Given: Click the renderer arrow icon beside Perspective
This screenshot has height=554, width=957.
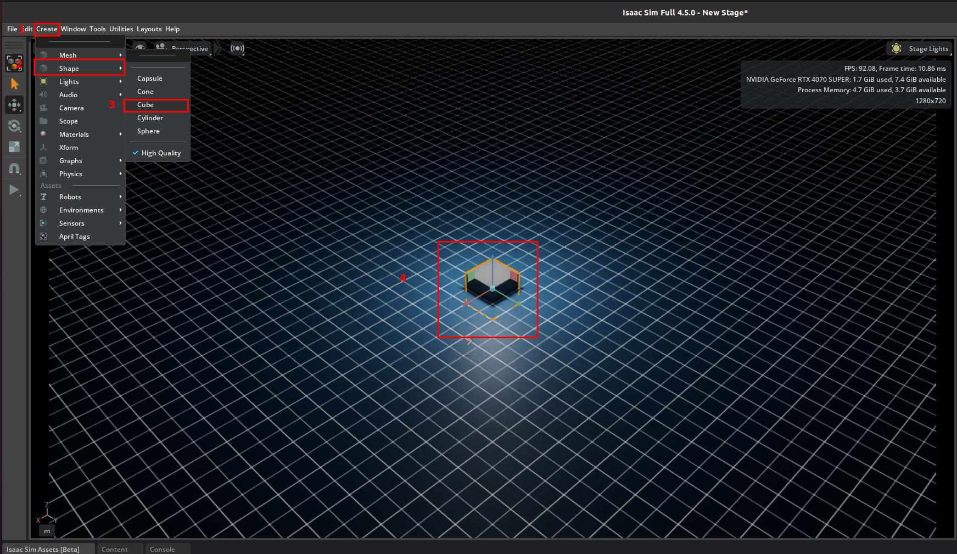Looking at the screenshot, I should pyautogui.click(x=217, y=48).
